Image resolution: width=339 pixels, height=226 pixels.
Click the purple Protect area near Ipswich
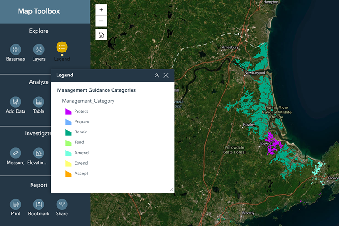[x=273, y=144]
